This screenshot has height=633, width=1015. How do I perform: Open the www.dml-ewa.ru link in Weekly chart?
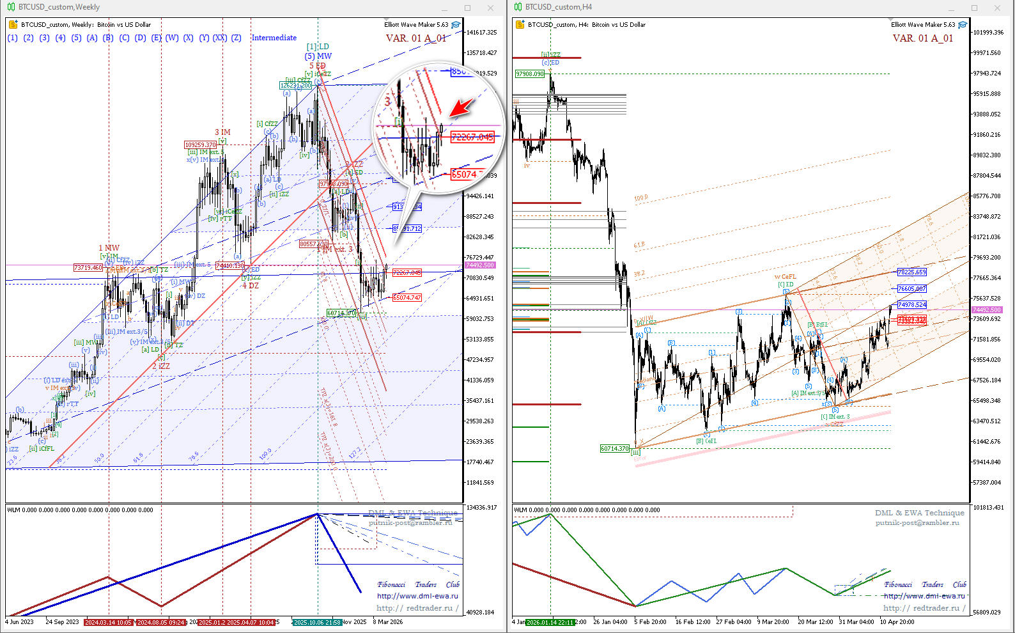417,596
